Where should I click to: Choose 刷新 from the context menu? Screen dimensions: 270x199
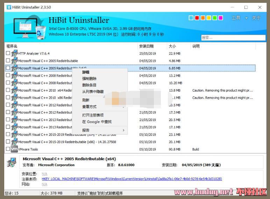point(86,100)
